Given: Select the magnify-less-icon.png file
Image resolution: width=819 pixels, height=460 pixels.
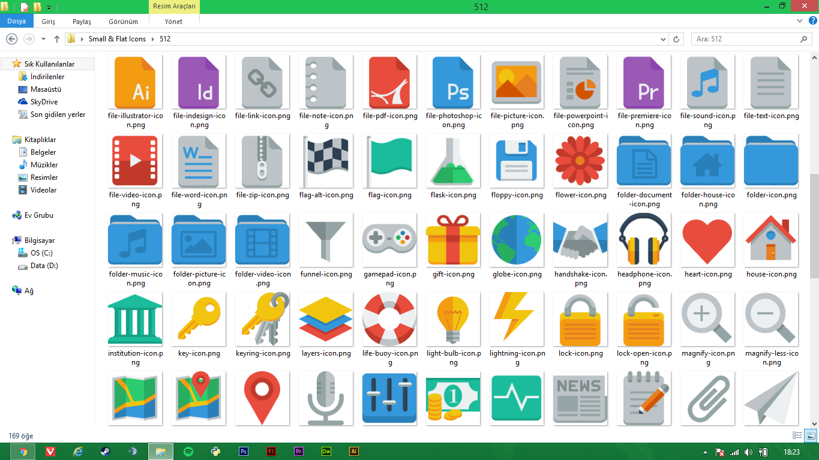Looking at the screenshot, I should pos(771,320).
